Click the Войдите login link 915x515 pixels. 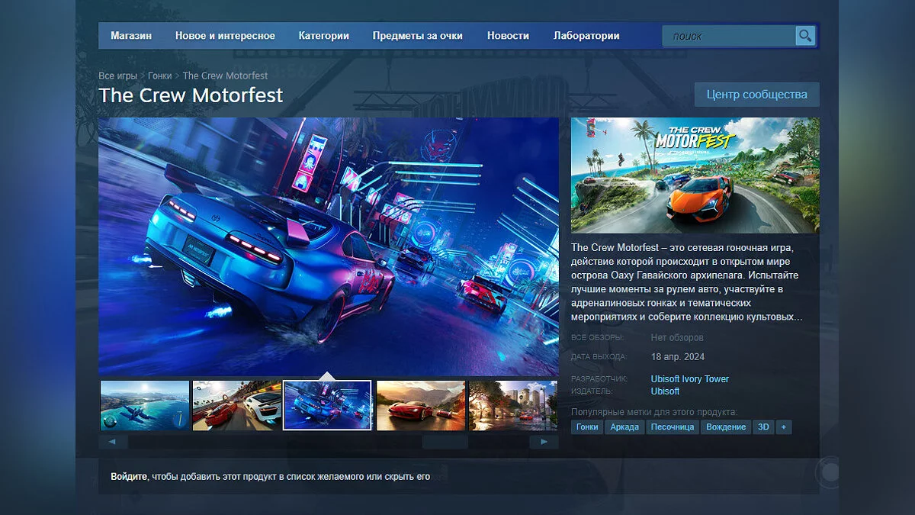tap(129, 477)
